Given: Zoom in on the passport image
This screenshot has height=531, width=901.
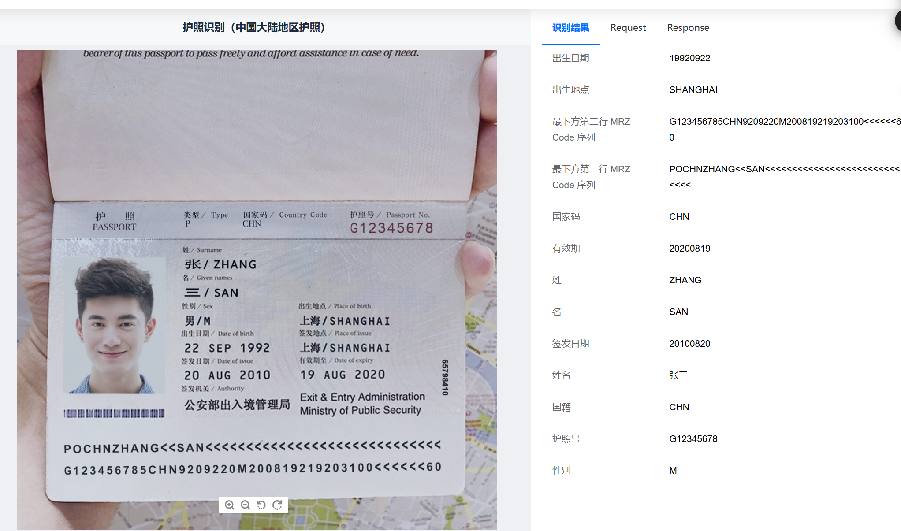Looking at the screenshot, I should (229, 505).
